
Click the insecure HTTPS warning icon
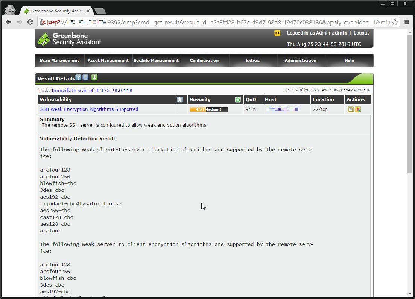pyautogui.click(x=43, y=22)
